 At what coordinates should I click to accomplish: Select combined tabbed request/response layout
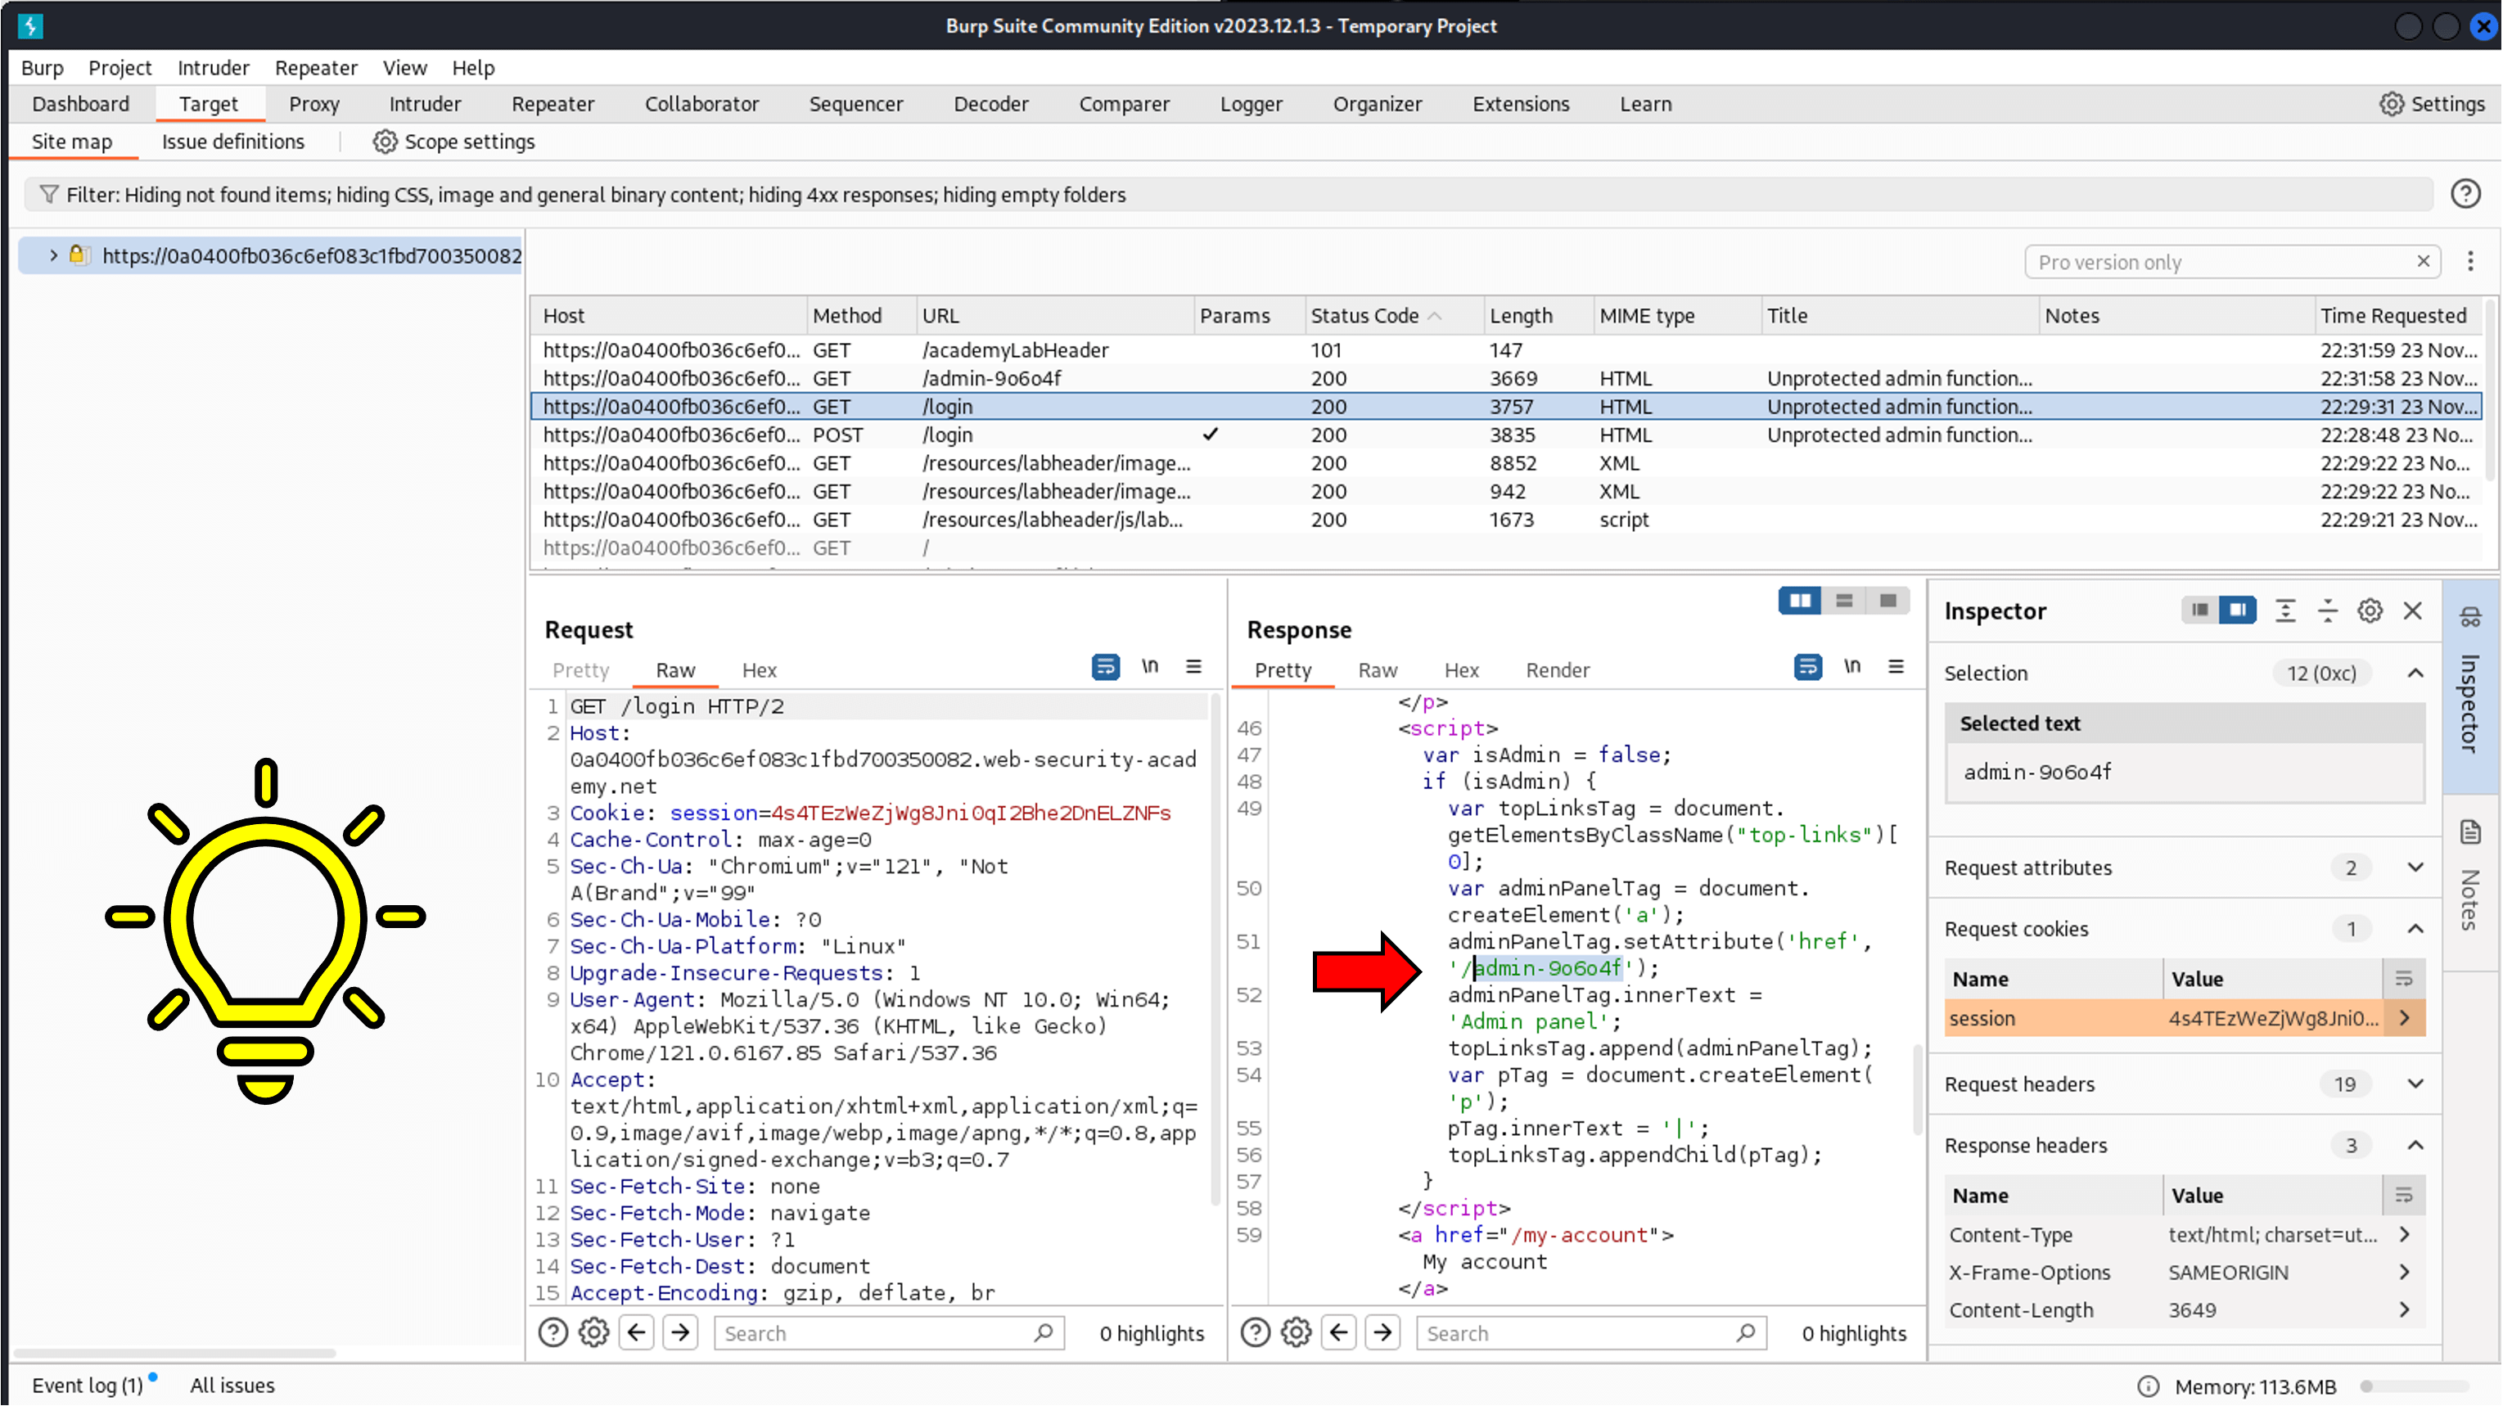click(x=1888, y=601)
